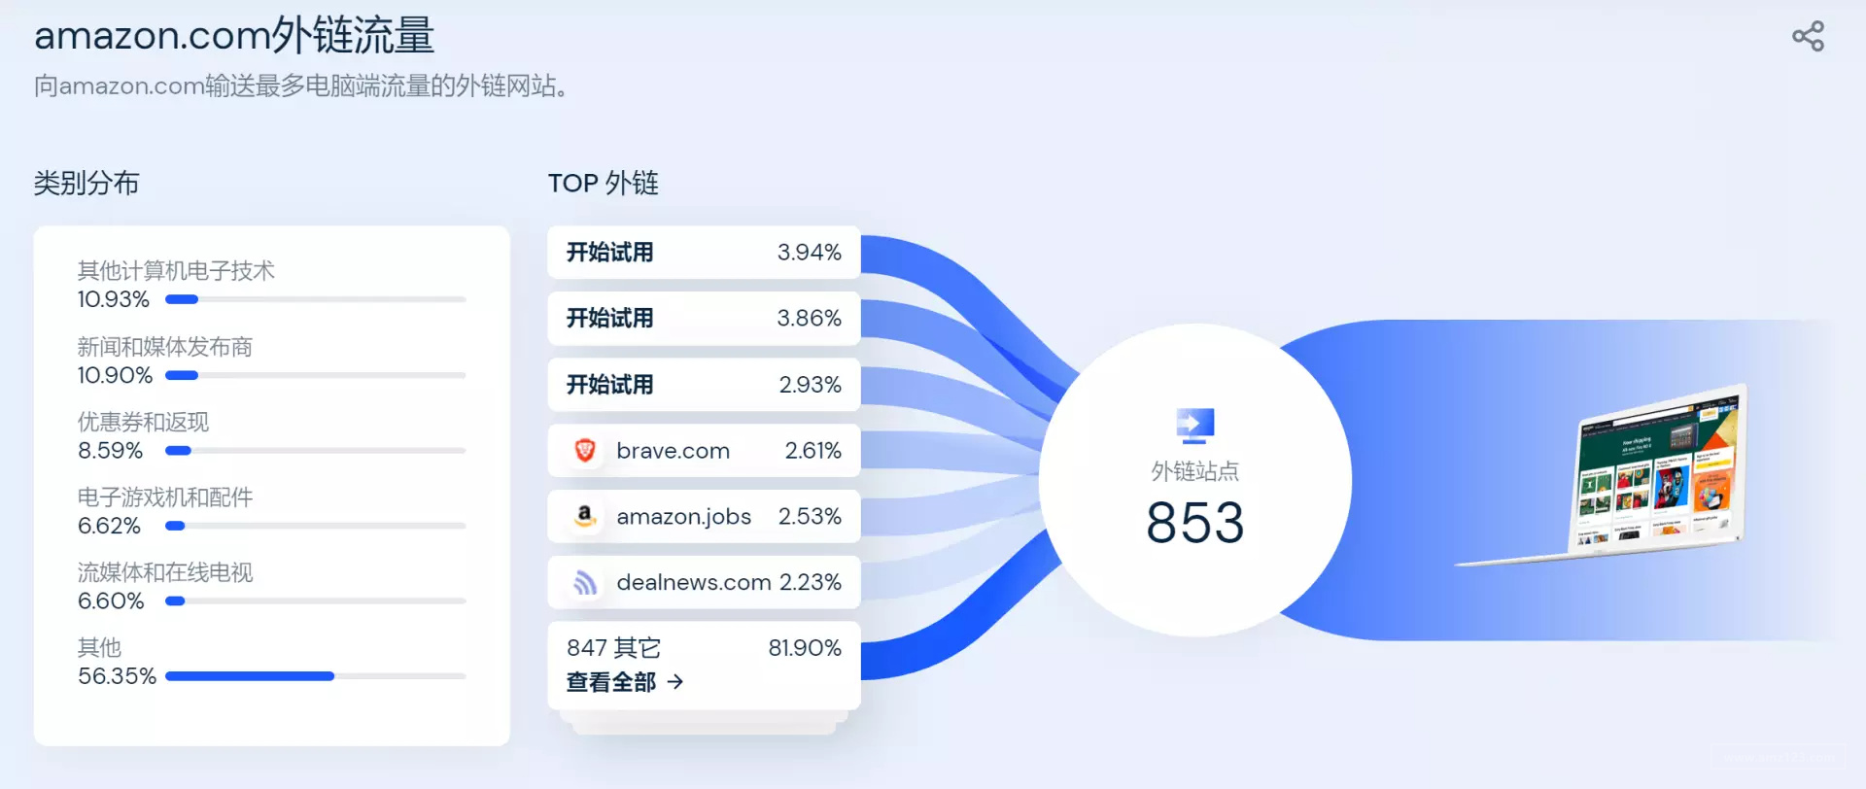Click the 10.93% value

tap(114, 299)
